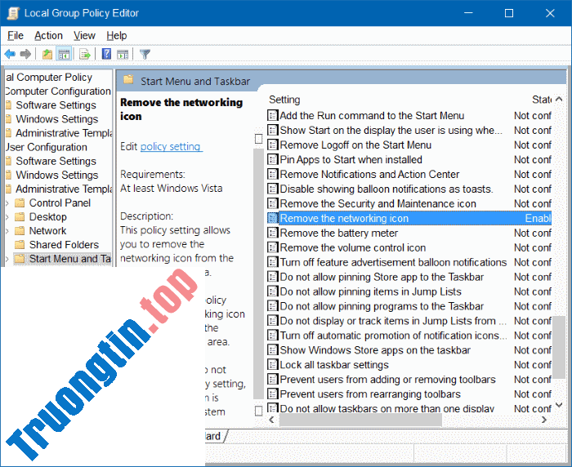Click the icon for Prevent users from rearranging toolbars
Screen dimensions: 572x467
[272, 394]
